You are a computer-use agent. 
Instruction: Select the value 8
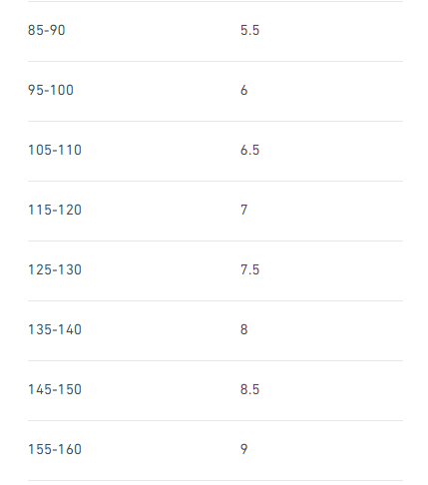coord(244,329)
